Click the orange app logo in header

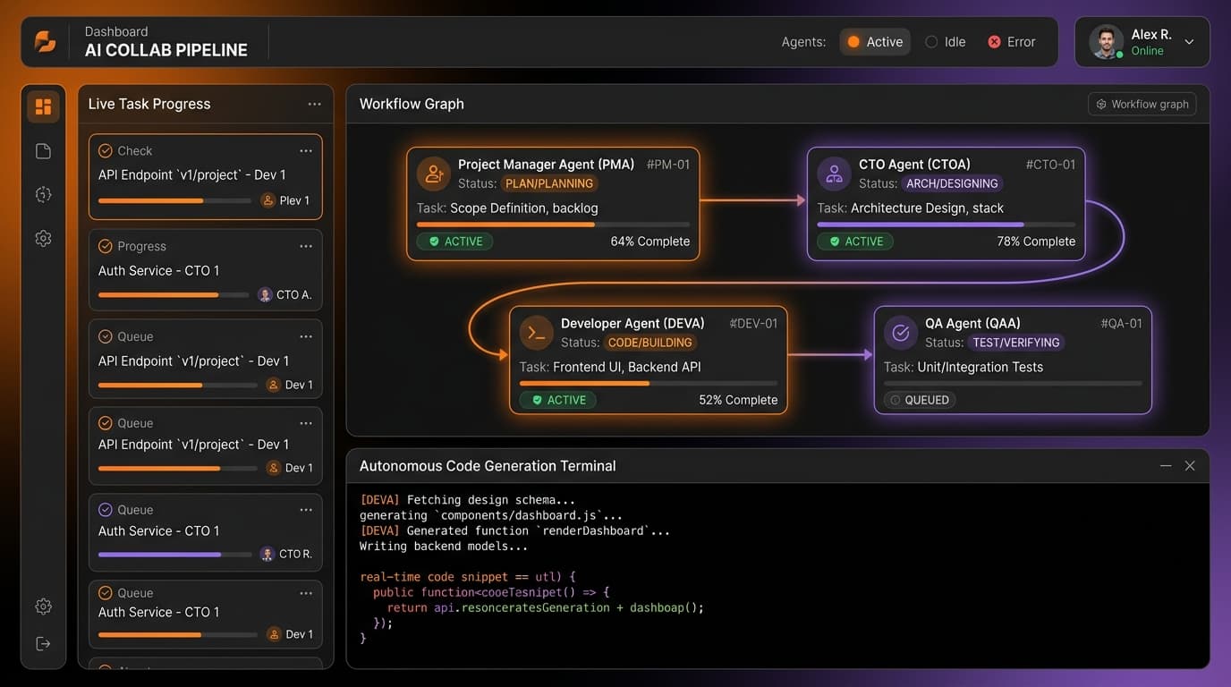(45, 41)
